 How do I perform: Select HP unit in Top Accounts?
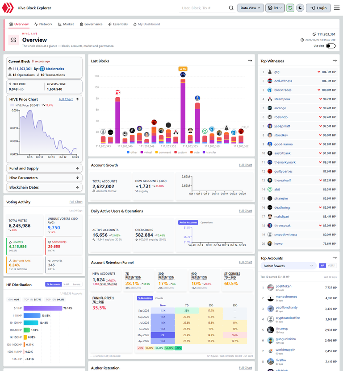322,266
